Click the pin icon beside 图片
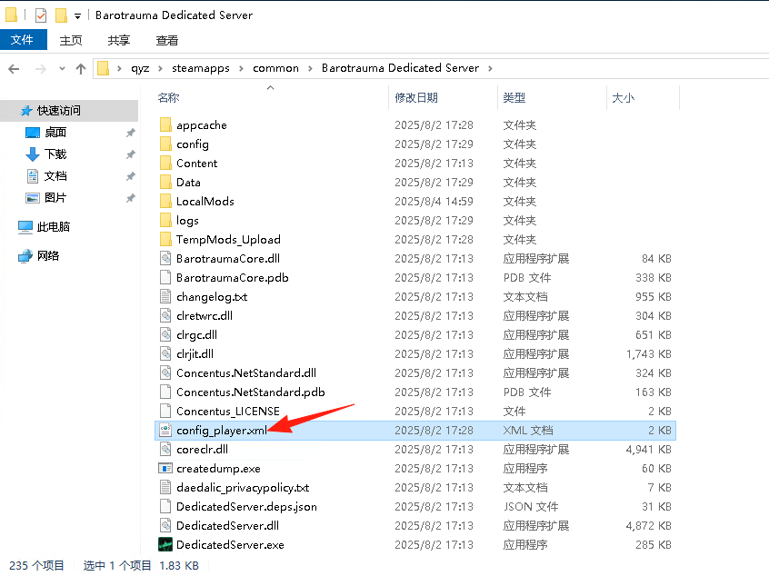 click(x=131, y=199)
